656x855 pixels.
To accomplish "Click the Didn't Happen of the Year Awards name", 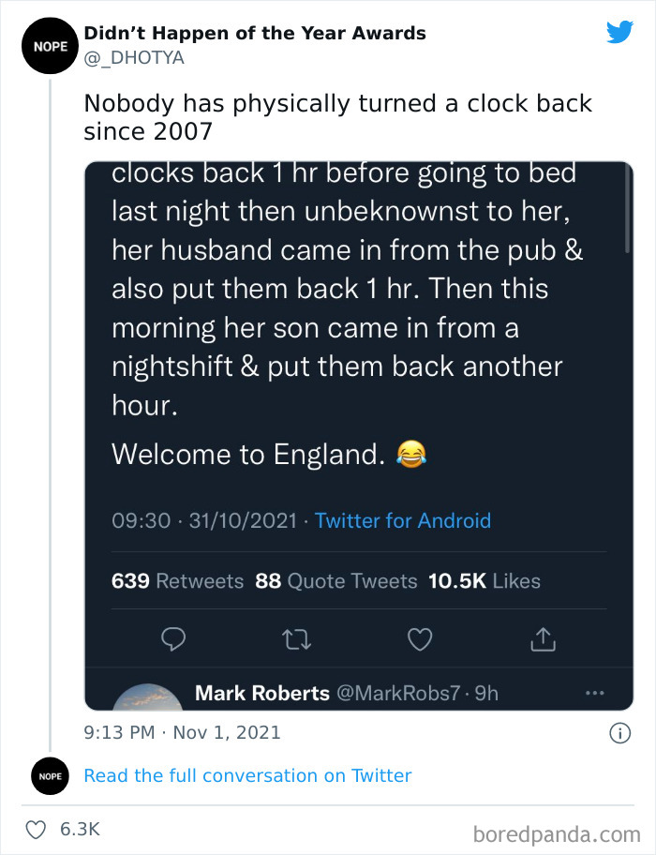I will pos(254,33).
